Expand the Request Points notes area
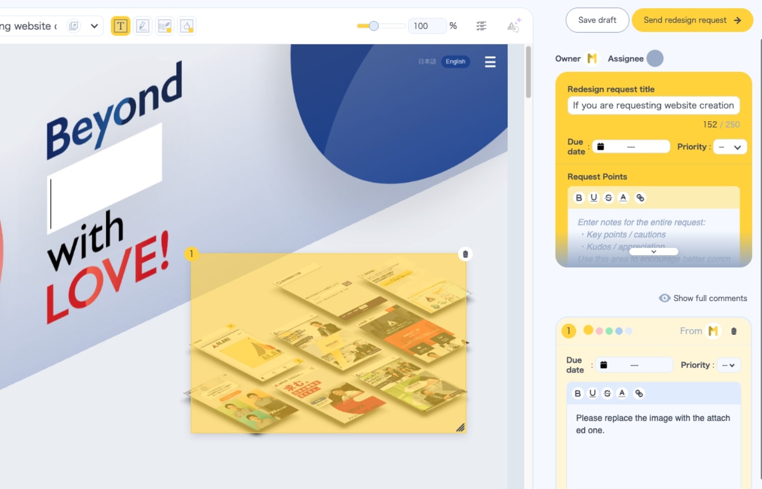Viewport: 762px width, 489px height. (x=654, y=252)
